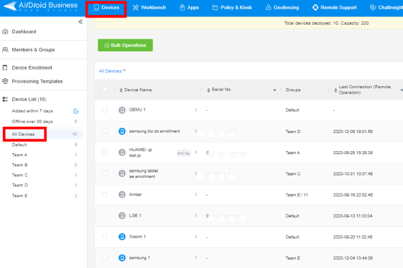
Task: Click the refresh icon beside Added within 7 days
Action: (x=76, y=111)
